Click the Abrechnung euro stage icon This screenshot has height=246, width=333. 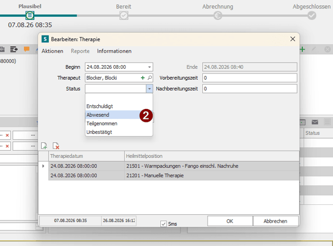(x=217, y=15)
